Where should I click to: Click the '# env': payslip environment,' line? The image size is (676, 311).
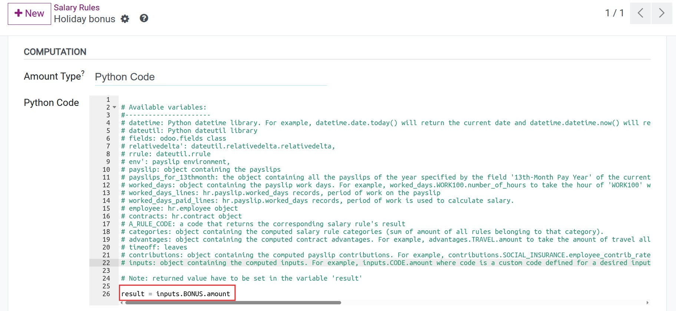175,162
